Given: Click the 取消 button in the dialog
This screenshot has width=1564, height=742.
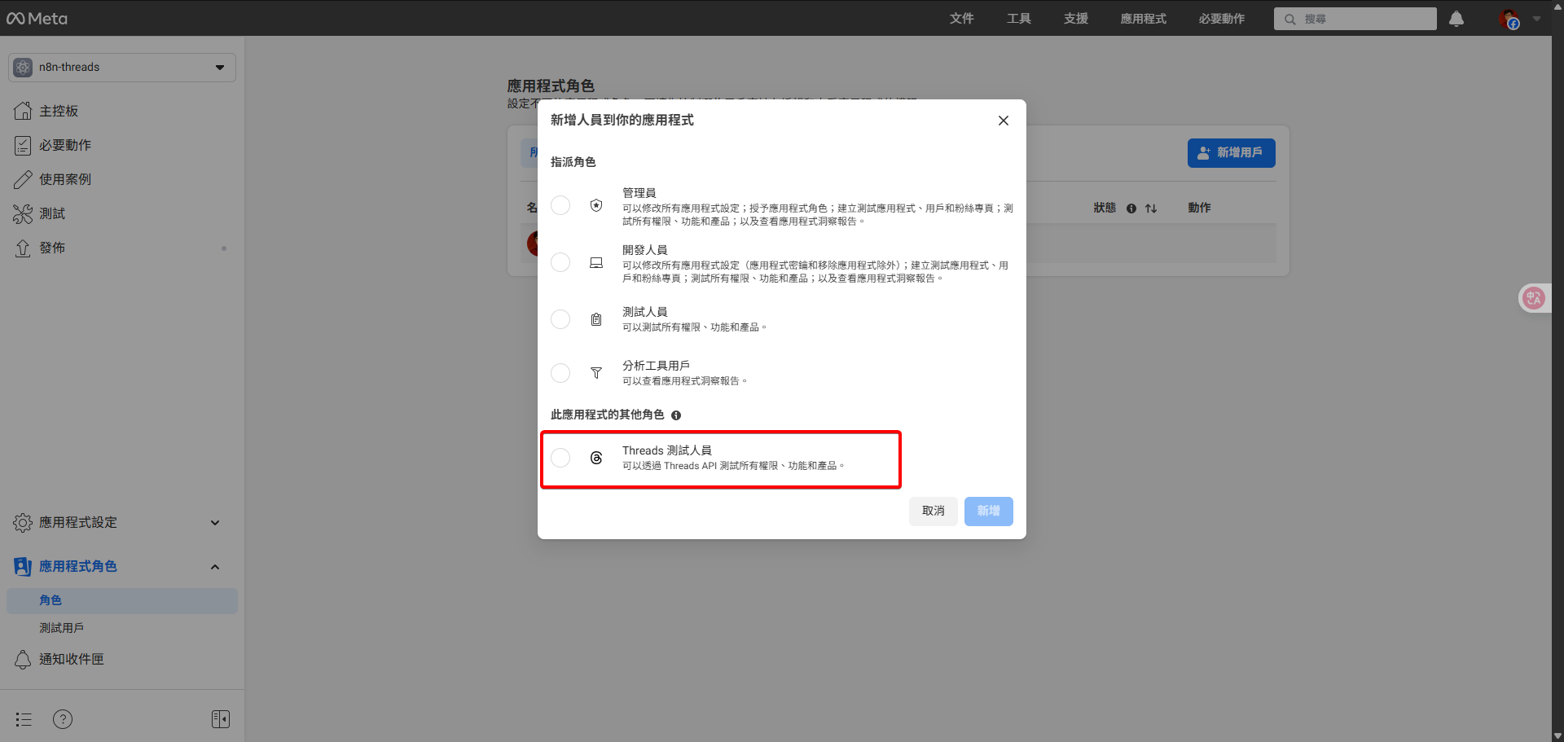Looking at the screenshot, I should coord(933,511).
